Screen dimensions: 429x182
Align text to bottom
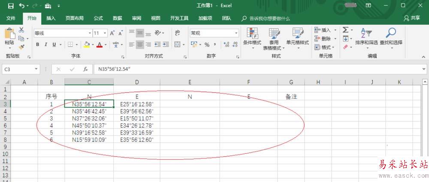point(148,33)
